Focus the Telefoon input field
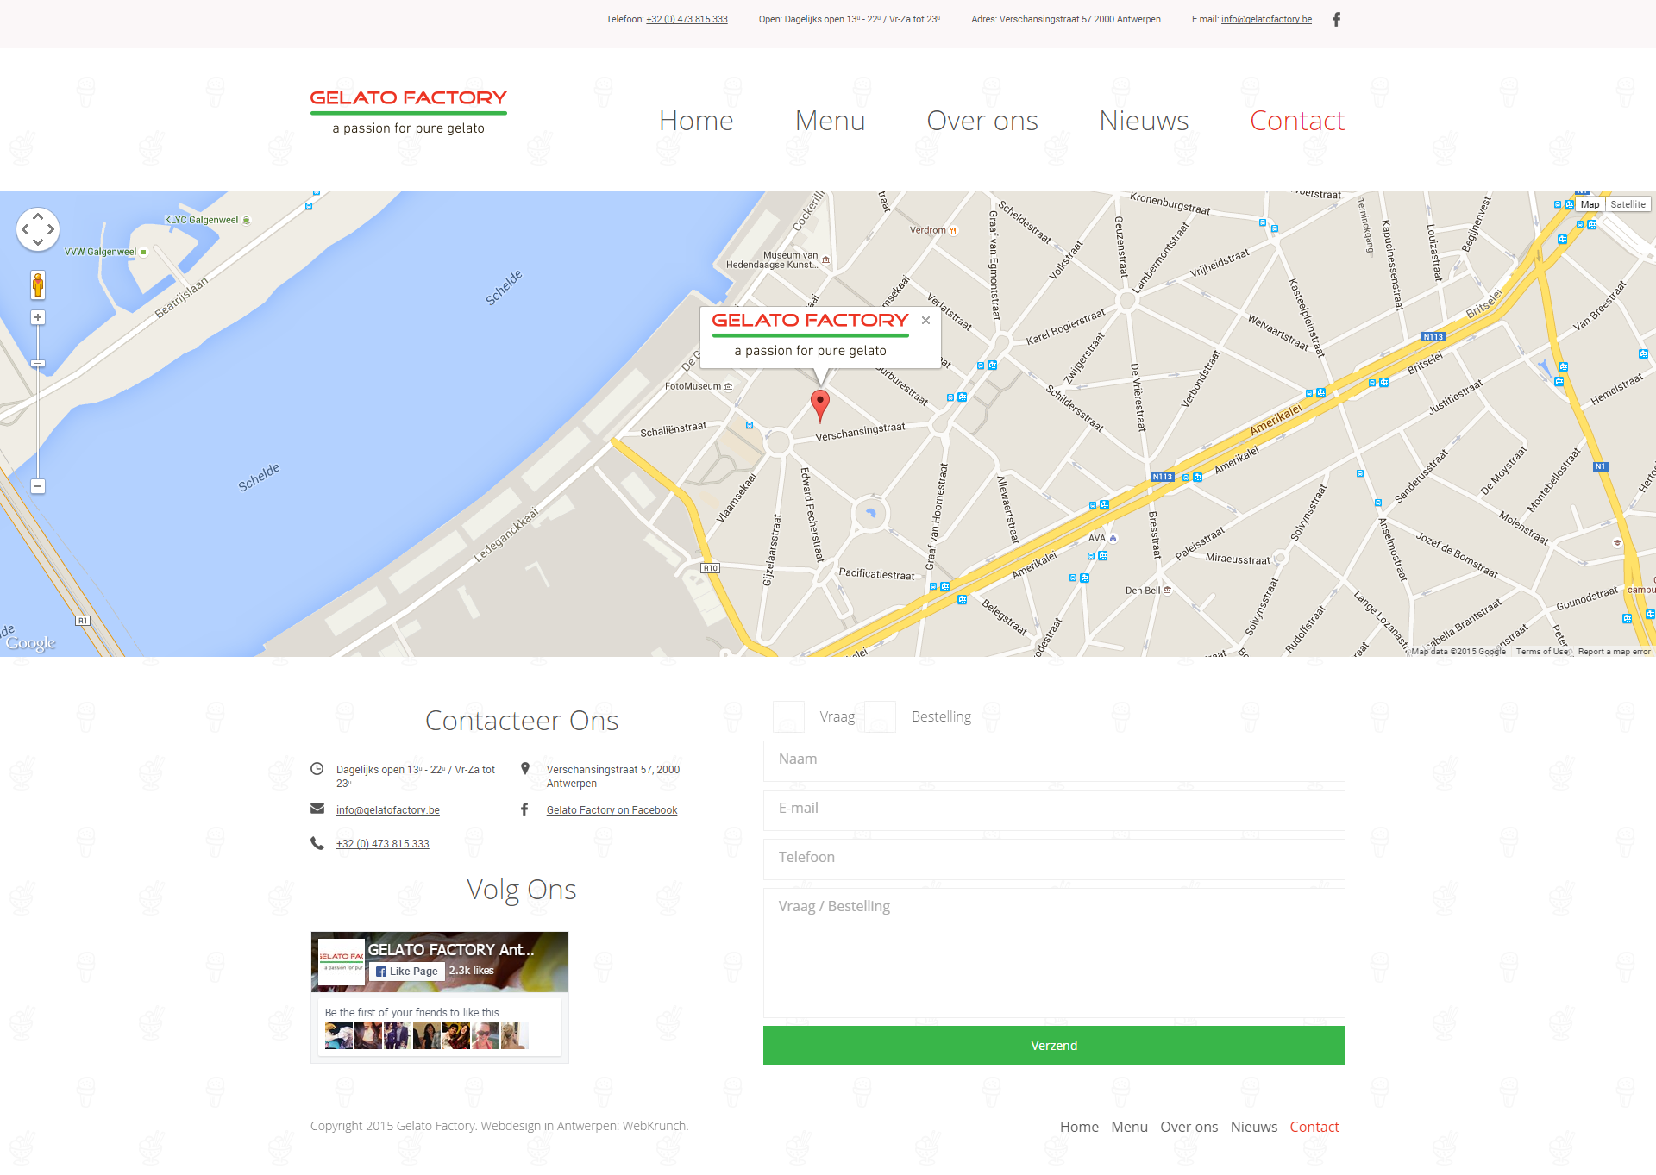Image resolution: width=1656 pixels, height=1175 pixels. [1054, 859]
